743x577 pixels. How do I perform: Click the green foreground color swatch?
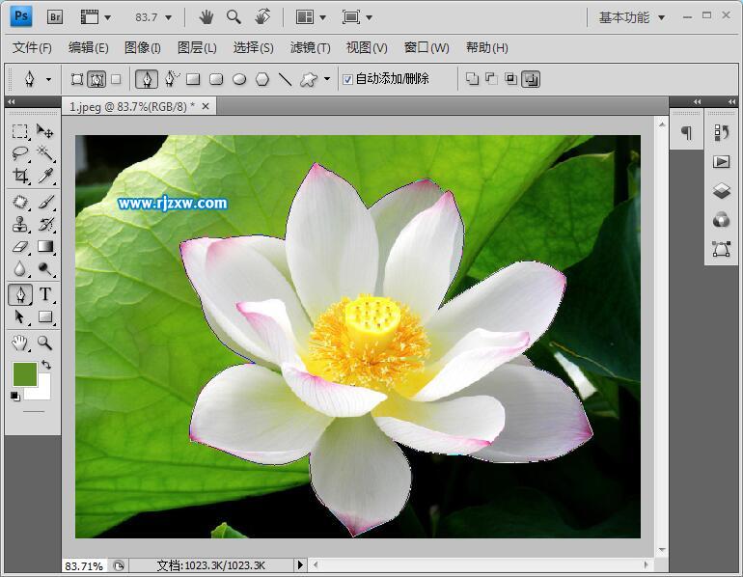[24, 372]
